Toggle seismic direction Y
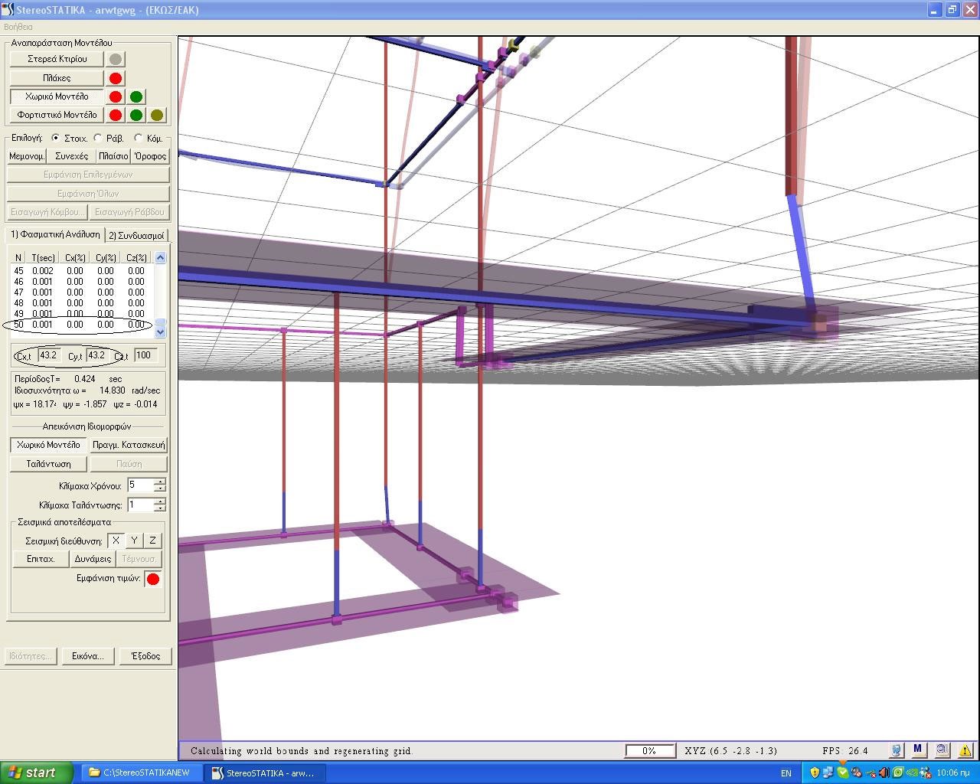980x784 pixels. pyautogui.click(x=134, y=541)
